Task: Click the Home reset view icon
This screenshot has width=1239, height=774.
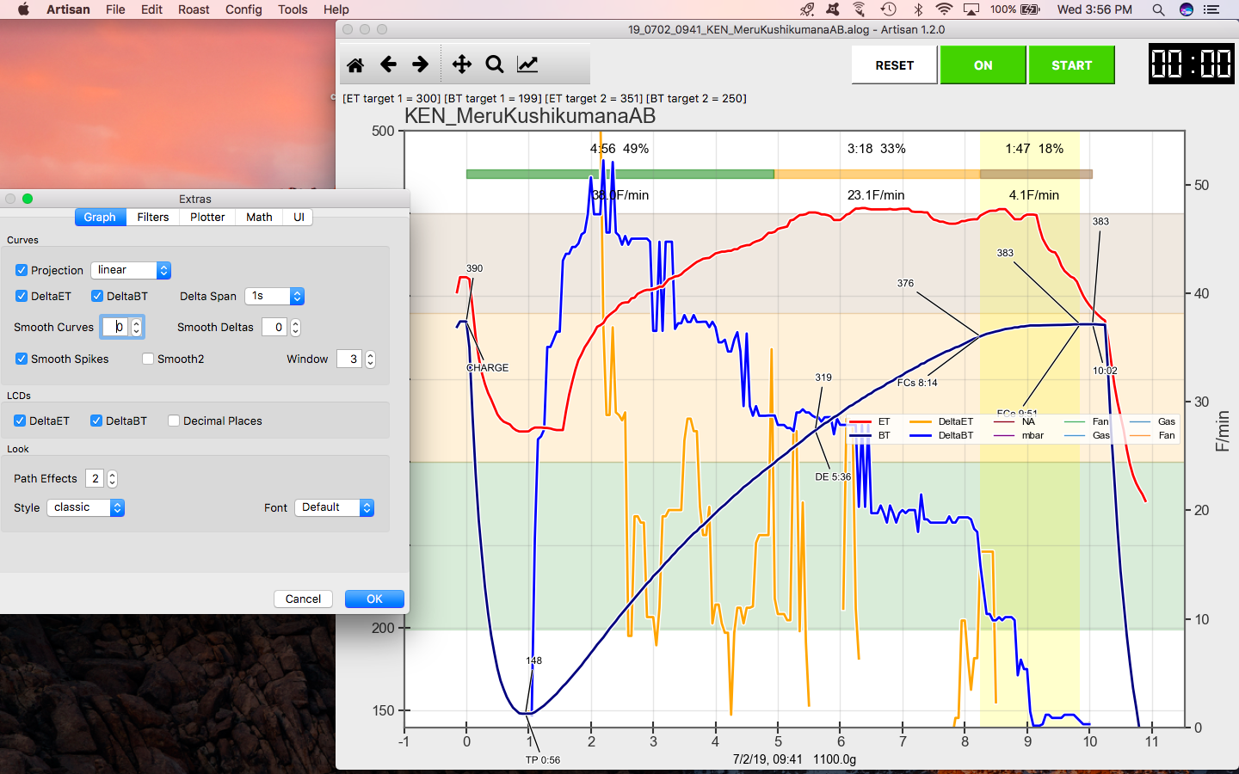Action: point(355,64)
